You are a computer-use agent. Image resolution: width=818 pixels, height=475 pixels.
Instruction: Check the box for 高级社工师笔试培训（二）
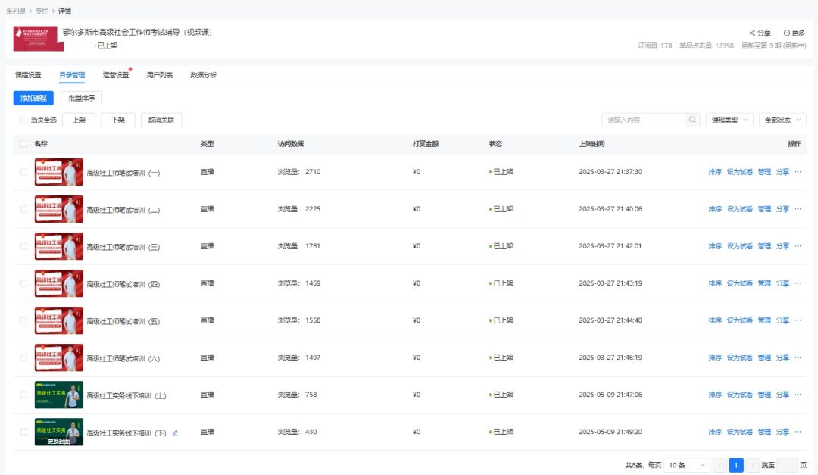tap(24, 209)
